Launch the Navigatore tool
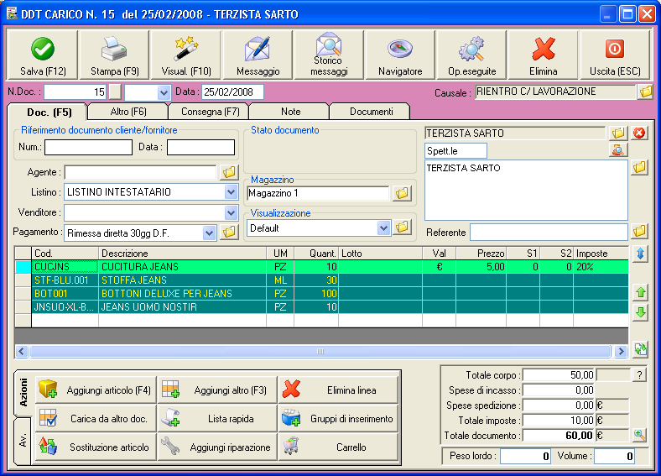Screen dimensions: 661x476 400,50
